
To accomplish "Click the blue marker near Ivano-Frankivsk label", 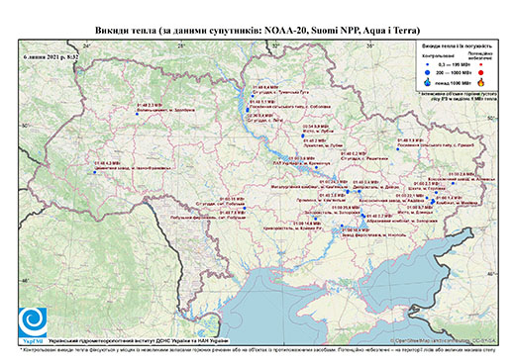I will point(94,172).
